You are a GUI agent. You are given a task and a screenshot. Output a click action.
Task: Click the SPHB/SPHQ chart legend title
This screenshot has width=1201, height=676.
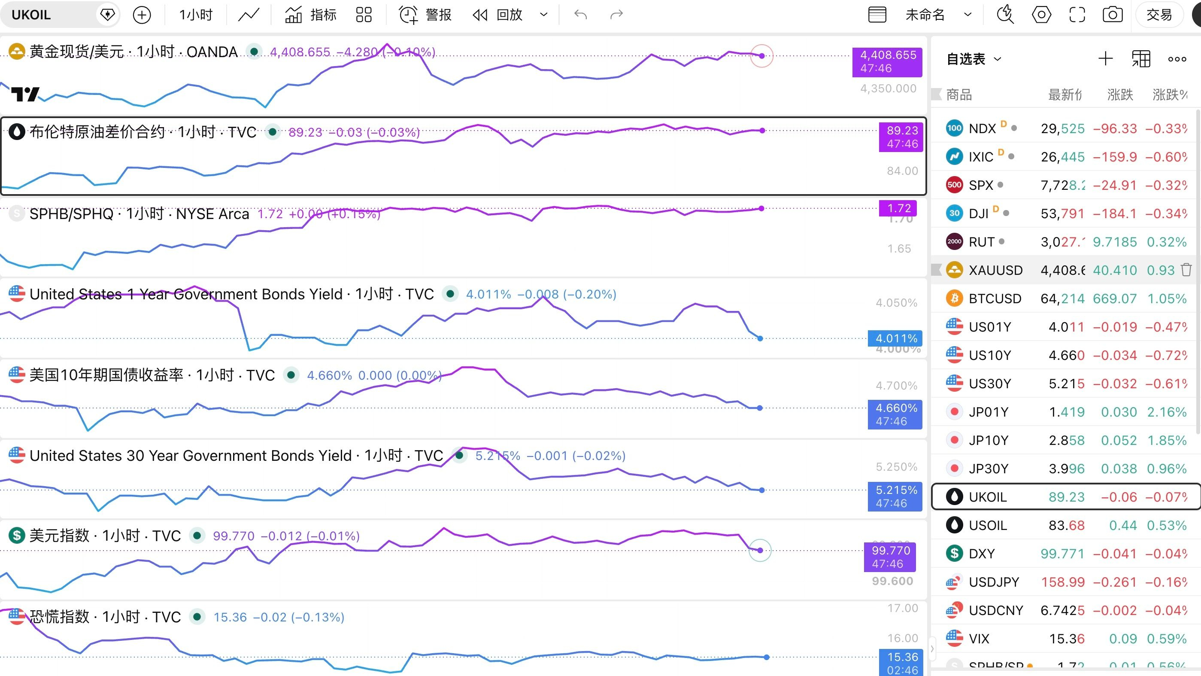[x=140, y=214]
